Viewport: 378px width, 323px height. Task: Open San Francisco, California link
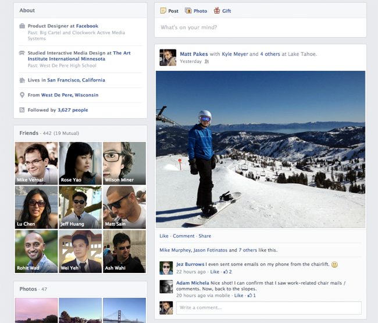coord(76,80)
